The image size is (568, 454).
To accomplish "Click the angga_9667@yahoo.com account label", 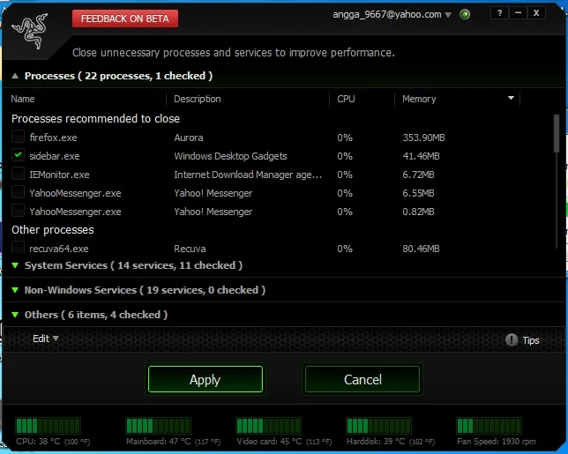I will tap(387, 14).
